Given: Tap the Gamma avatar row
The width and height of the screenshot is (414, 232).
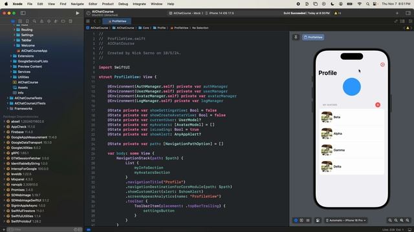Looking at the screenshot, I should tap(352, 150).
